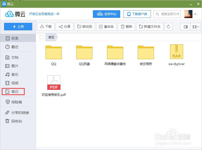This screenshot has height=150, width=202.
Task: Click the 微云 title bar app icon
Action: (x=4, y=4)
